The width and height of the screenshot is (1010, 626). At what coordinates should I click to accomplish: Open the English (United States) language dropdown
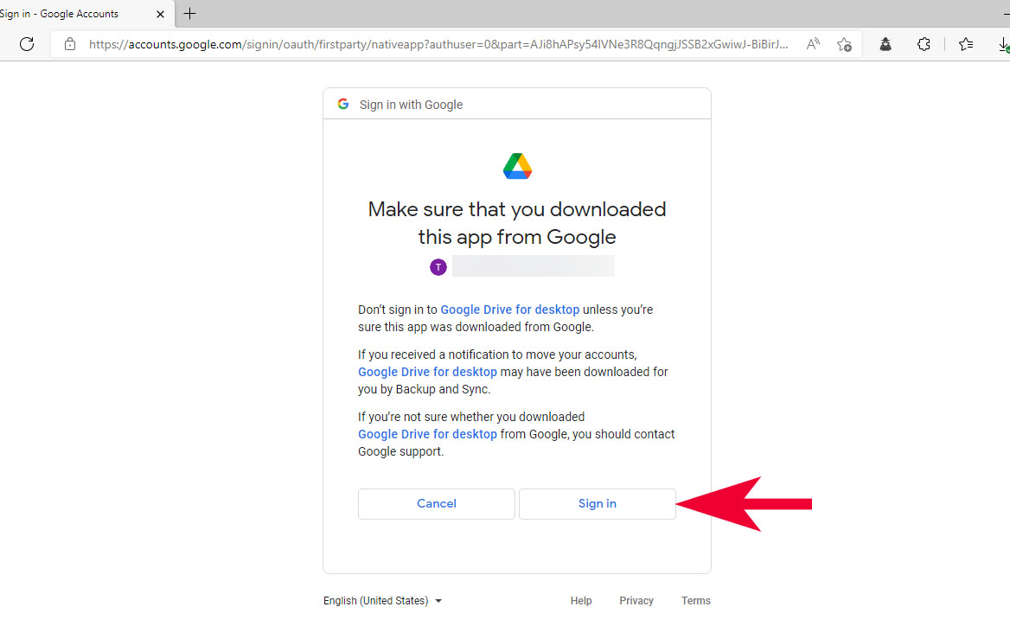[382, 601]
